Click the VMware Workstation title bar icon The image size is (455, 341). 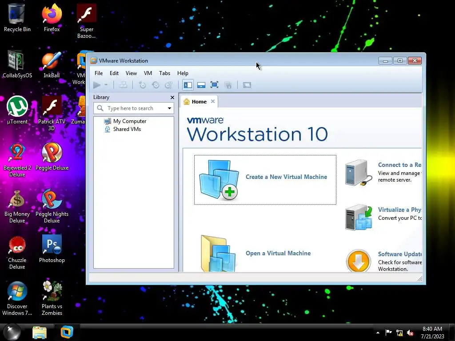point(93,60)
